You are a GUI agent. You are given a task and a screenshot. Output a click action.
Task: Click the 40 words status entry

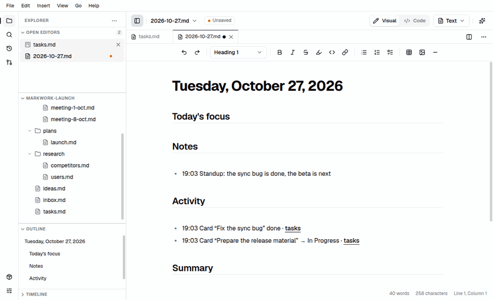click(x=399, y=293)
